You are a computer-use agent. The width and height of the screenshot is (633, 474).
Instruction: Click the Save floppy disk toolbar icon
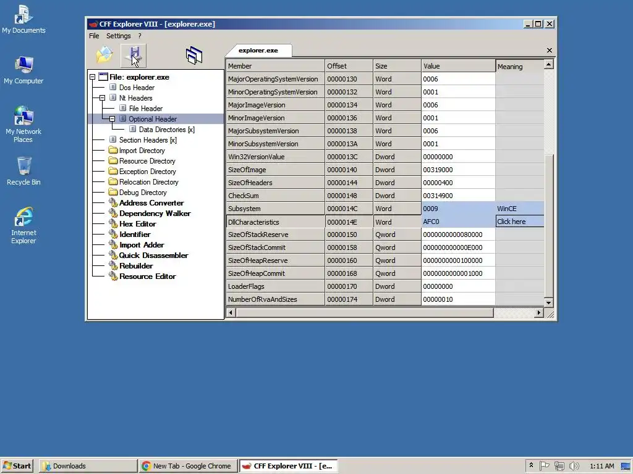[x=134, y=56]
